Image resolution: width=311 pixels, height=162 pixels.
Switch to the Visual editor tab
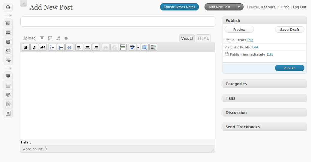(187, 38)
